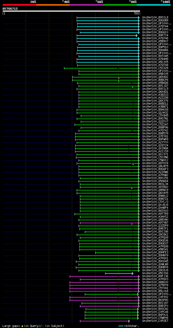The width and height of the screenshot is (173, 328).
Task: Select the UniRef100_B9H4R6 label
Action: pos(155,50)
